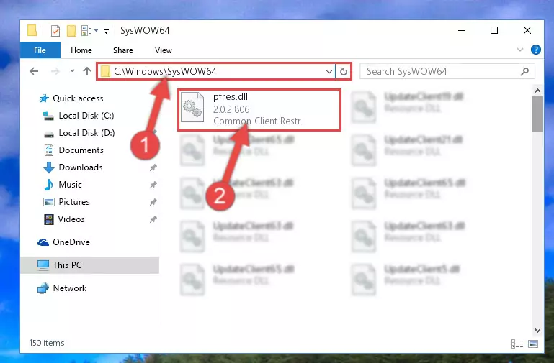Expand the ribbon with the chevron
This screenshot has height=363, width=554.
tap(520, 50)
